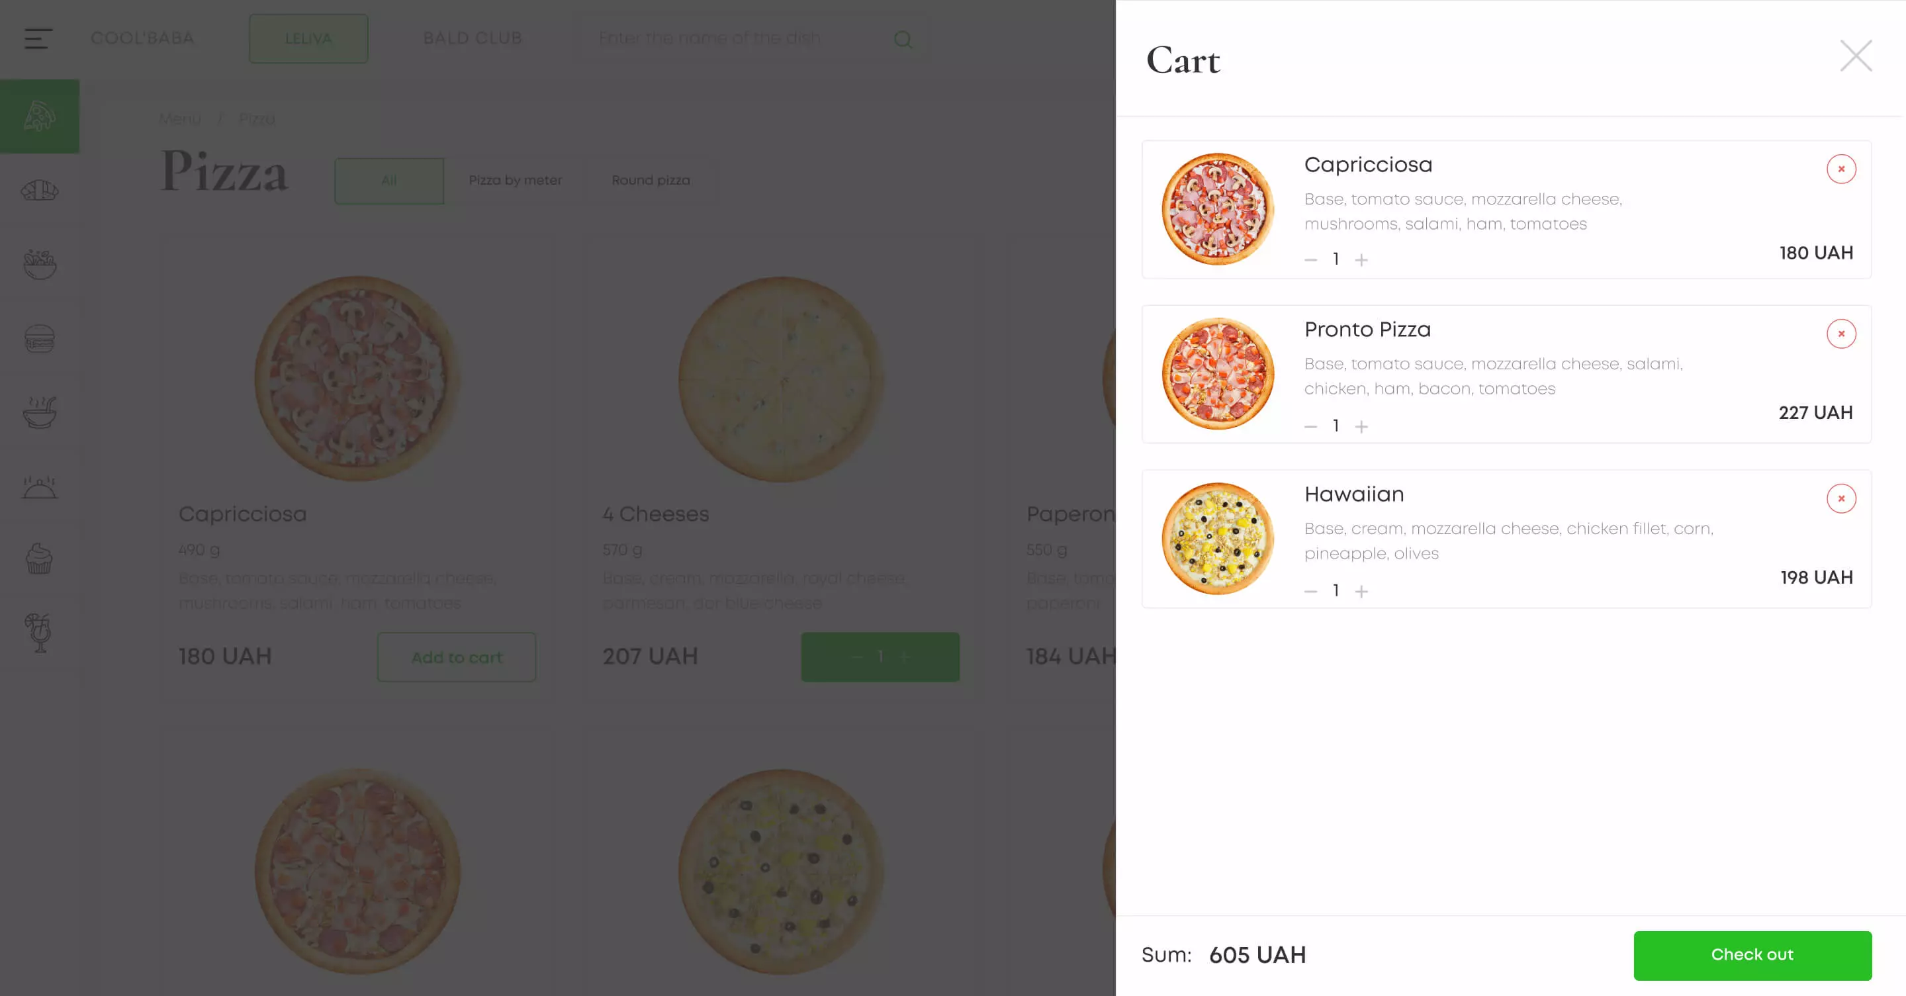This screenshot has height=996, width=1906.
Task: Open the cocktail drinks category icon
Action: click(39, 633)
